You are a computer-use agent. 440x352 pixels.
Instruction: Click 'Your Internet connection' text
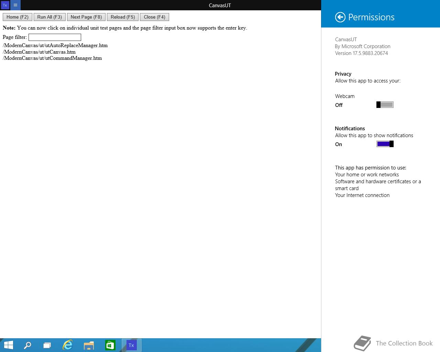362,195
